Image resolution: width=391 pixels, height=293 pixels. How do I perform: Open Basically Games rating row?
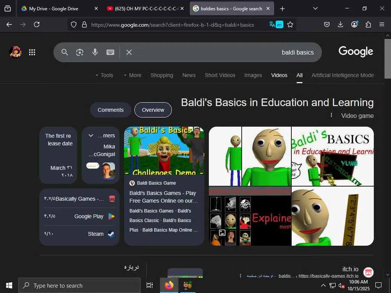point(79,199)
